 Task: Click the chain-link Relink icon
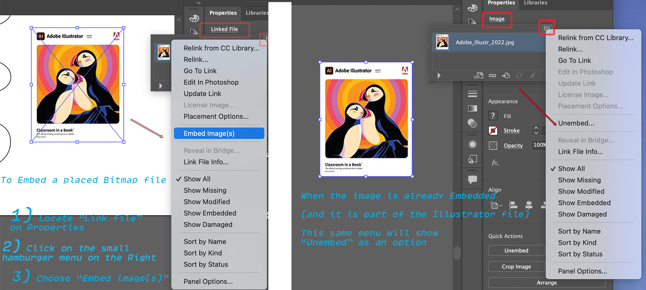tap(492, 76)
